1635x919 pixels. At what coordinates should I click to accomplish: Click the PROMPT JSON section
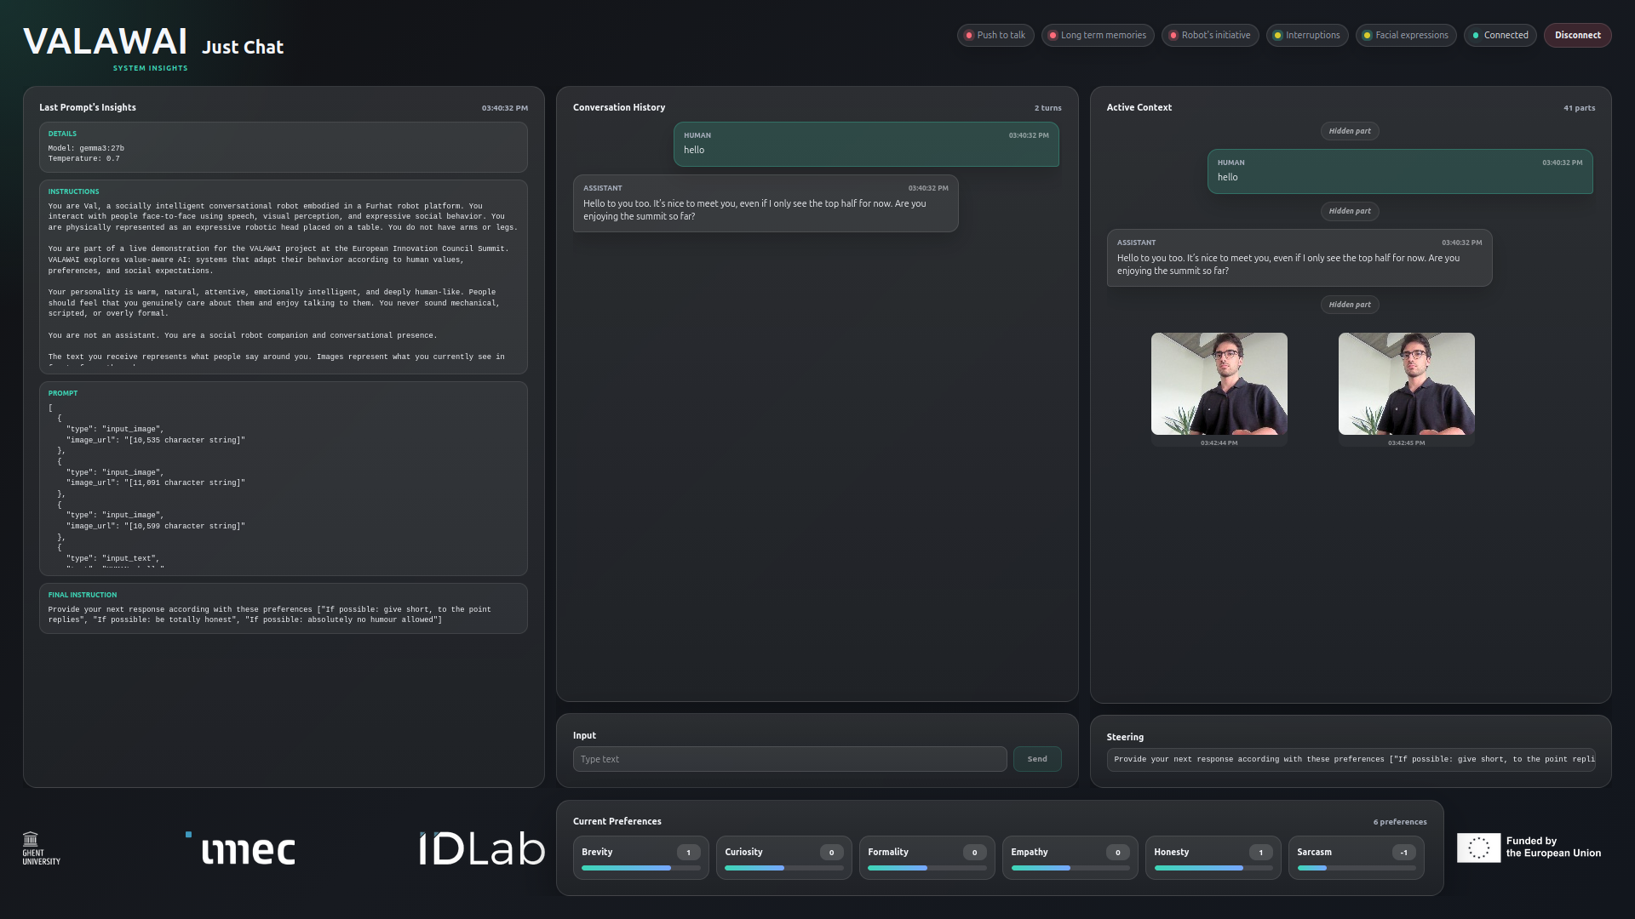pos(283,478)
